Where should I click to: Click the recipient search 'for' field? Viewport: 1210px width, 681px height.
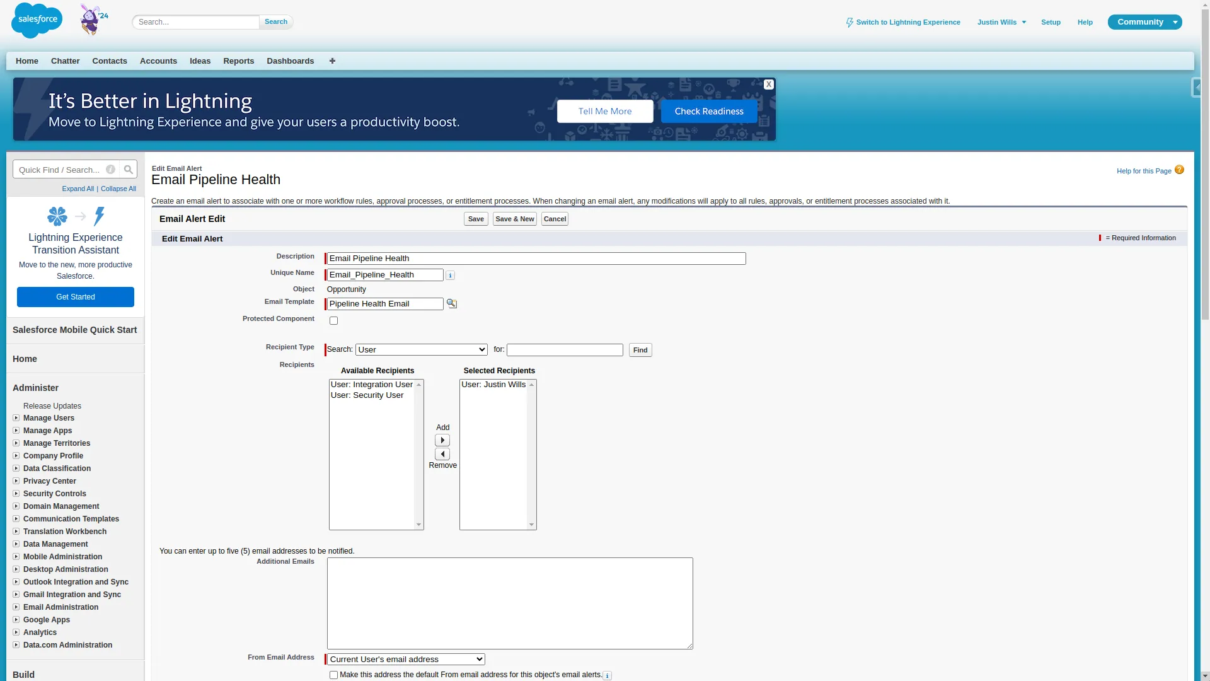[x=565, y=350]
